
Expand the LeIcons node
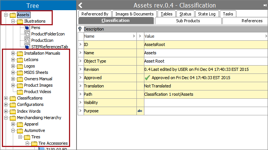(13, 60)
